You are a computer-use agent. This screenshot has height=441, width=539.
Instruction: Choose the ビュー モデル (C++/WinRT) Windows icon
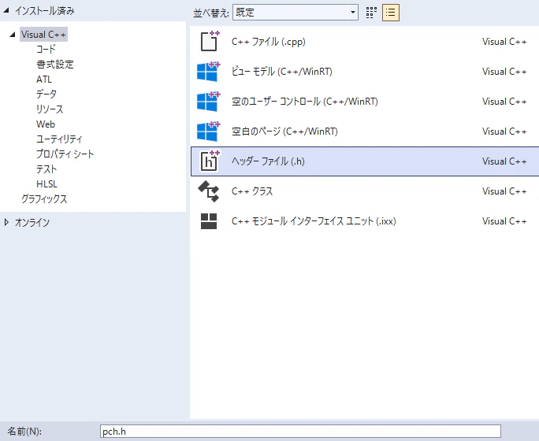point(209,72)
